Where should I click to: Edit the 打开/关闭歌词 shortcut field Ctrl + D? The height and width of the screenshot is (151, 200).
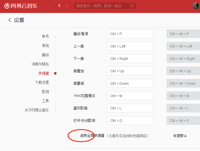[x=130, y=120]
